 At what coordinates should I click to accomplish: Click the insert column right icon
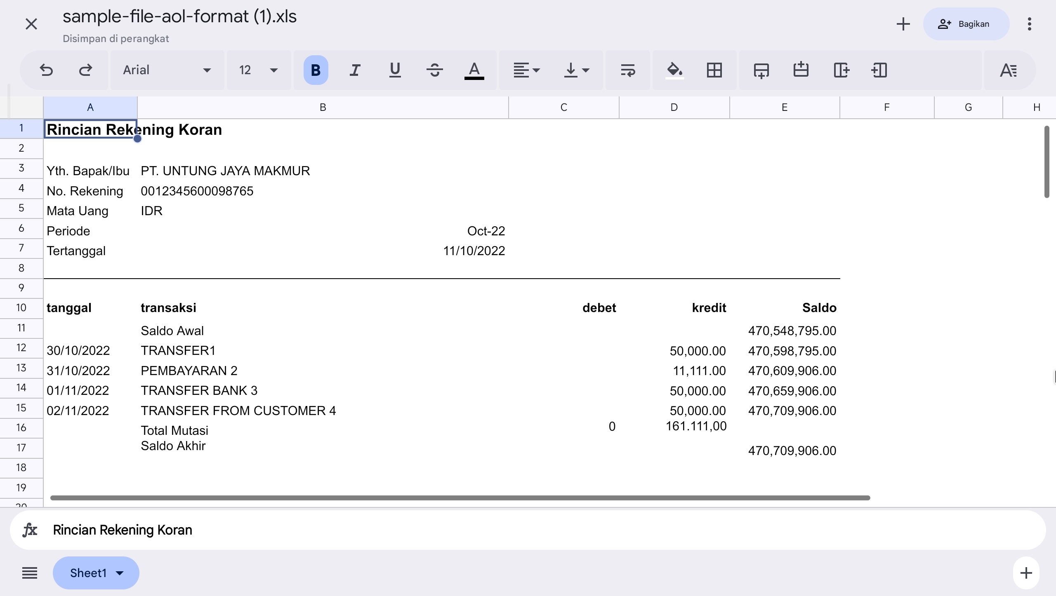(x=841, y=70)
